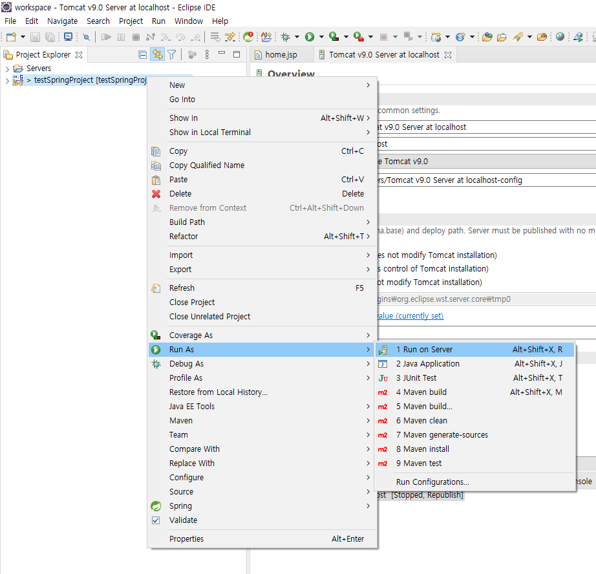596x574 pixels.
Task: Click the Open Web Browser globe icon
Action: (560, 37)
